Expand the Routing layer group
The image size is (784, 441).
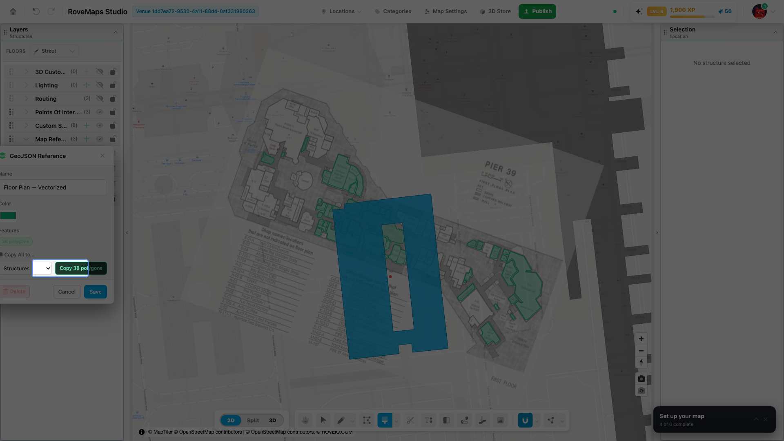click(x=26, y=98)
